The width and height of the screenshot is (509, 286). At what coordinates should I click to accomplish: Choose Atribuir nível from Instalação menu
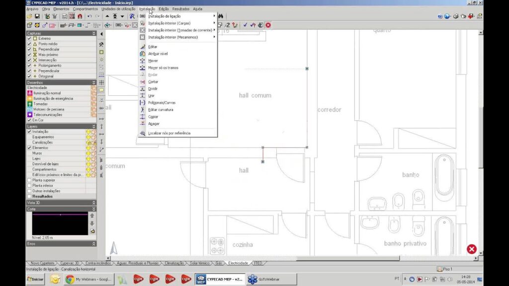click(158, 54)
